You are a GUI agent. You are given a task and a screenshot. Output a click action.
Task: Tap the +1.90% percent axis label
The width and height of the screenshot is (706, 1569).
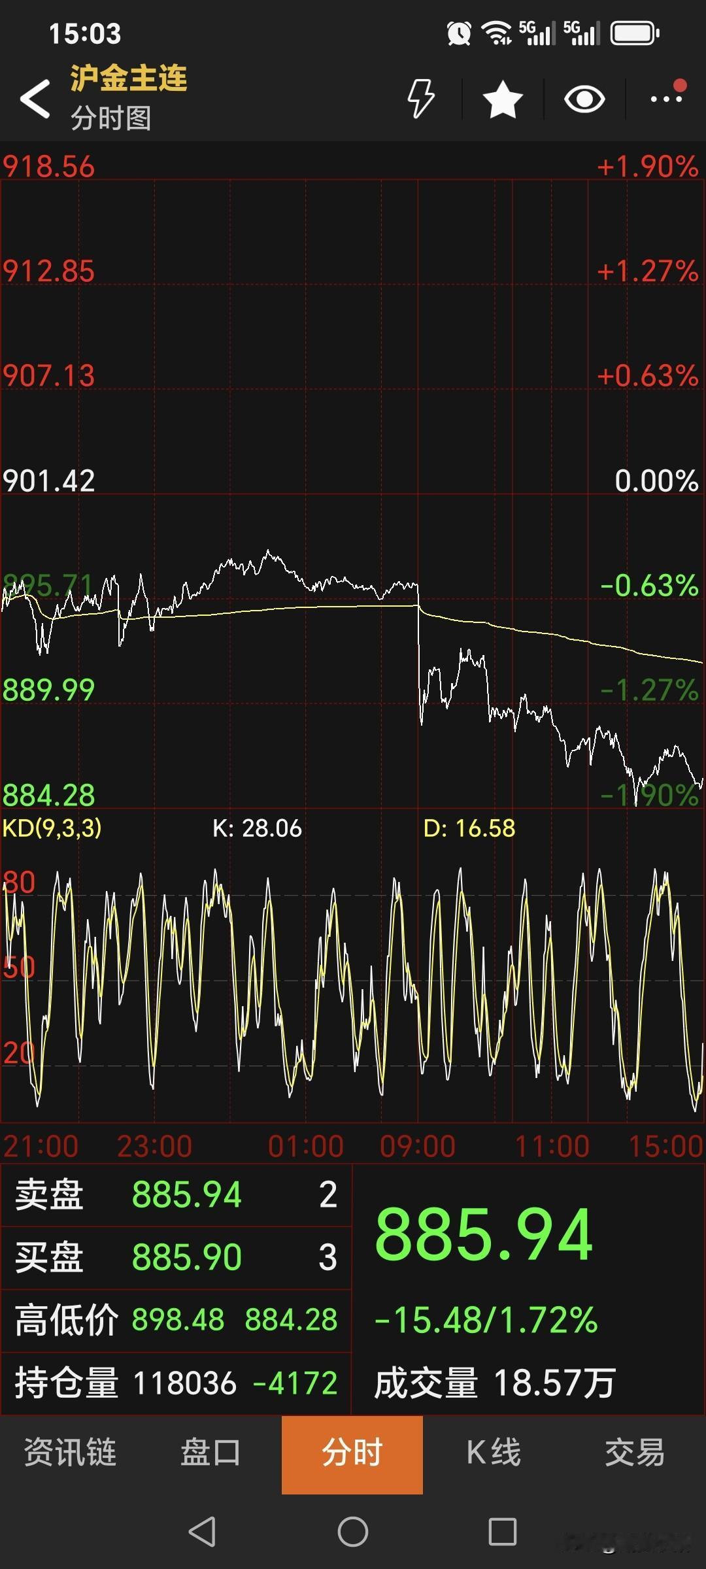click(648, 167)
